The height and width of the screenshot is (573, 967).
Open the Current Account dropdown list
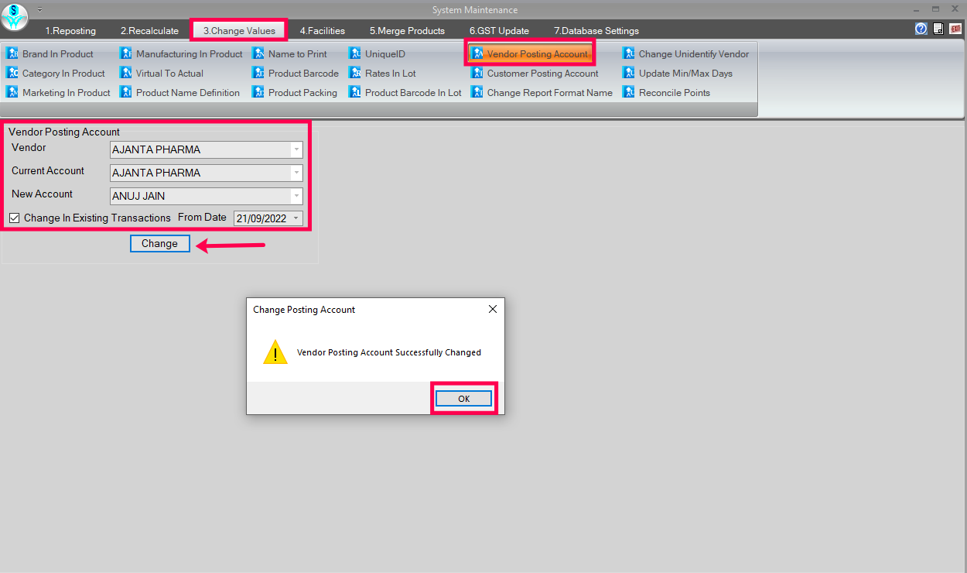pyautogui.click(x=296, y=173)
